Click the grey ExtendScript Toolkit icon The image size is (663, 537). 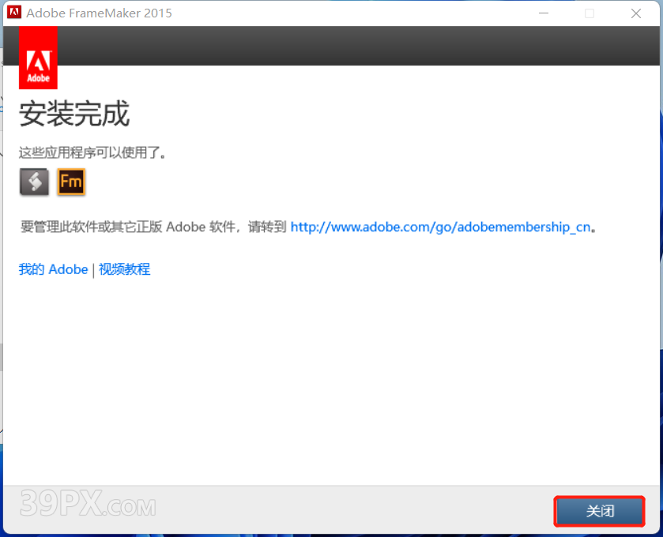[x=34, y=182]
